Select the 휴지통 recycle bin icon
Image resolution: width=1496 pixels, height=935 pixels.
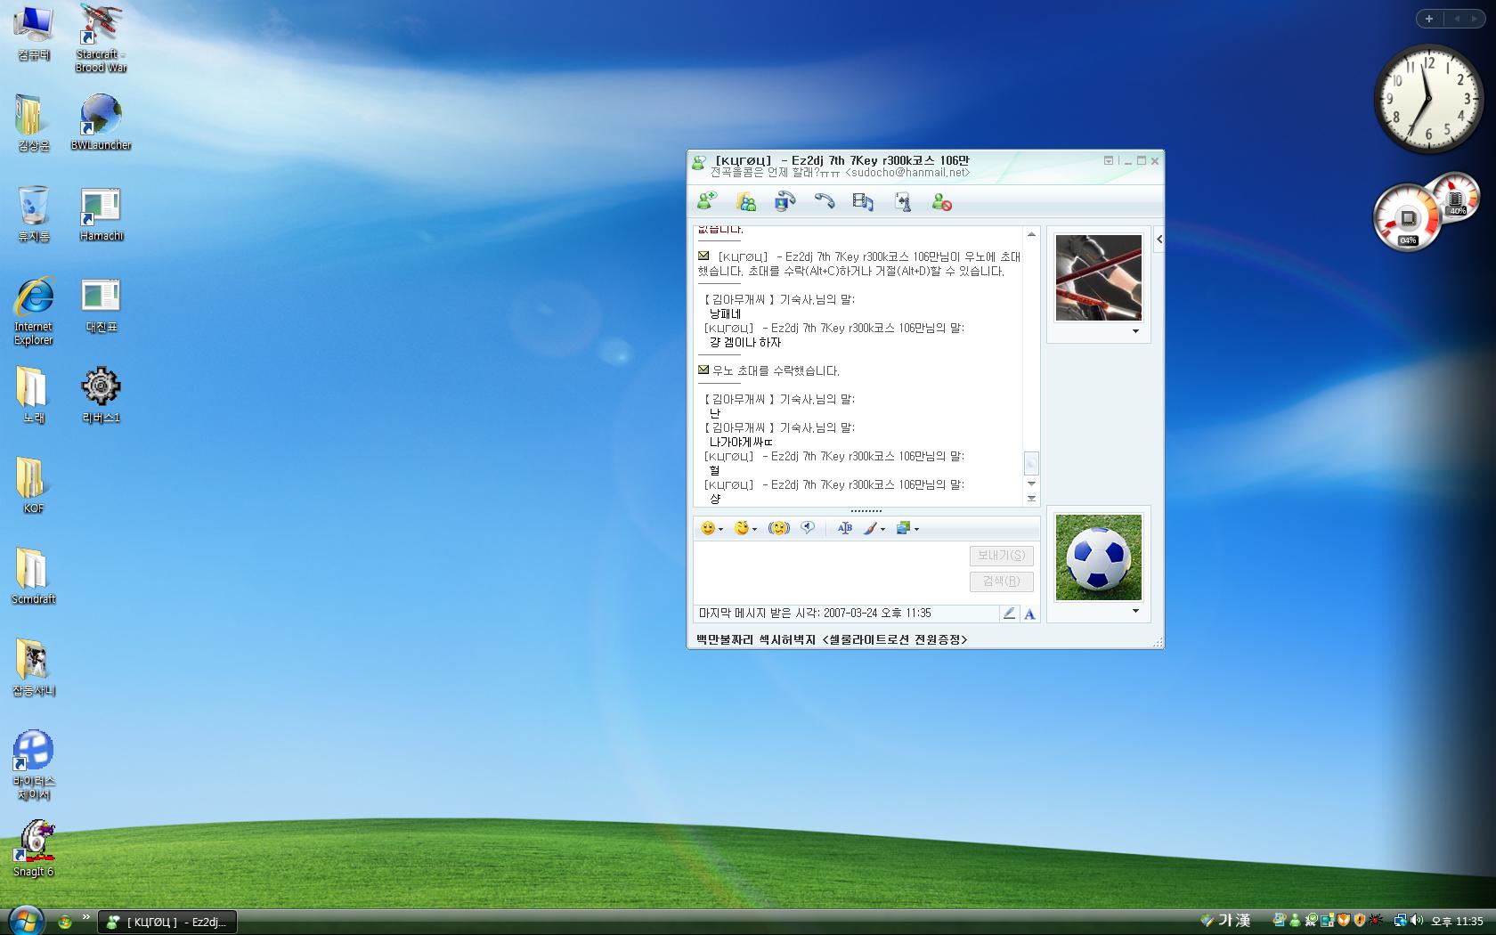(34, 215)
